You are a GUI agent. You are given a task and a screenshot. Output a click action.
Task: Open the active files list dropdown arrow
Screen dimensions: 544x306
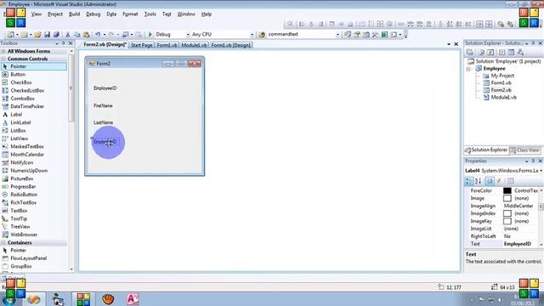tap(449, 44)
